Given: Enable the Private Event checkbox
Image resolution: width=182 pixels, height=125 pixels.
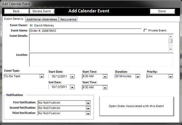Looking at the screenshot, I should pos(145,30).
